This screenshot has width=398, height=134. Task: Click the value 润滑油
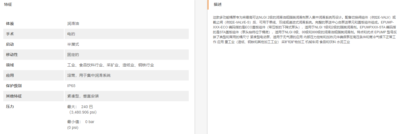click(73, 24)
